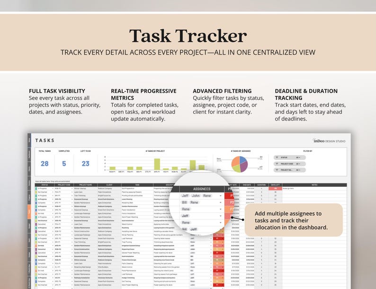The height and width of the screenshot is (289, 376).
Task: Click the '# Tasks By Assignee' chart title
Action: pyautogui.click(x=241, y=151)
